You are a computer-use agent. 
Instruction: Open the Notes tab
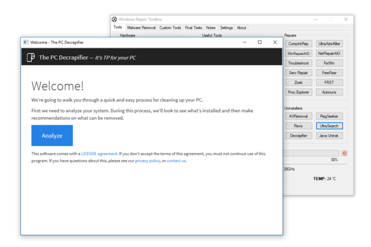(x=210, y=28)
